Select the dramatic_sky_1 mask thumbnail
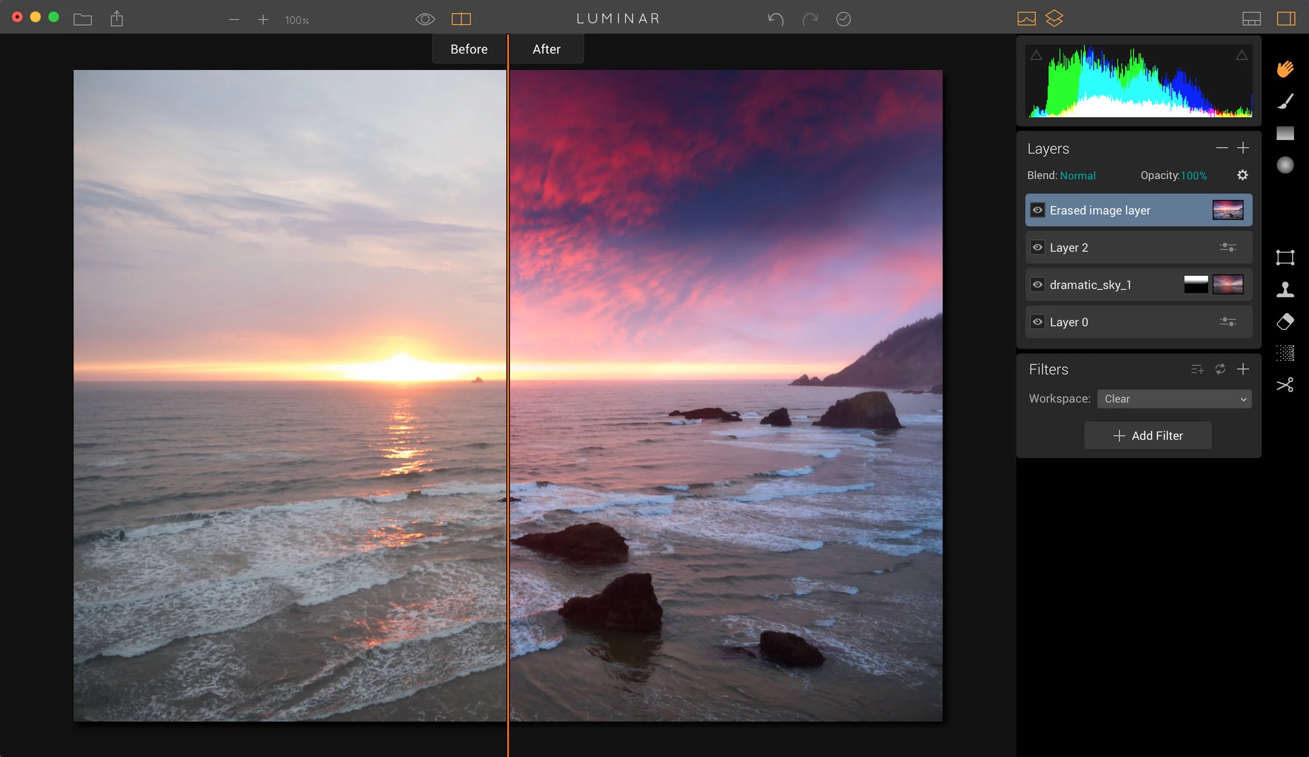The width and height of the screenshot is (1309, 757). click(x=1196, y=285)
